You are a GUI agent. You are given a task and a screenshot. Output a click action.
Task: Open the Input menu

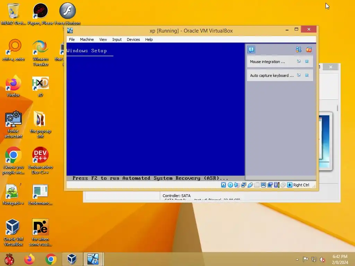(117, 39)
